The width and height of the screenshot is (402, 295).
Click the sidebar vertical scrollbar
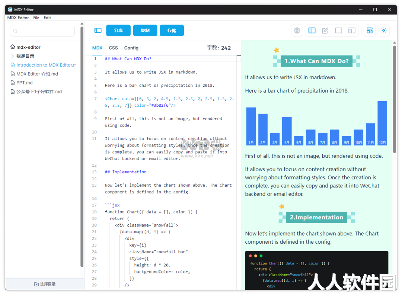(x=82, y=147)
